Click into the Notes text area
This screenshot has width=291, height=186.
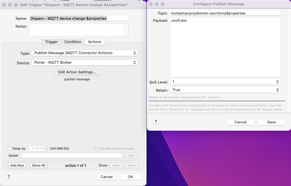(x=76, y=30)
